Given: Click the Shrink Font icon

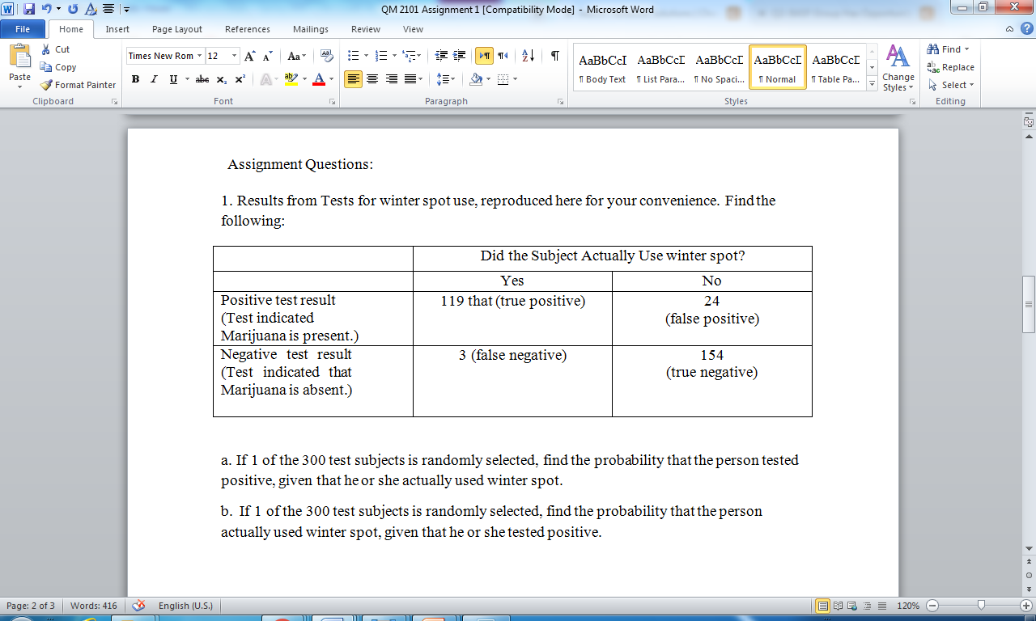Looking at the screenshot, I should click(x=267, y=56).
